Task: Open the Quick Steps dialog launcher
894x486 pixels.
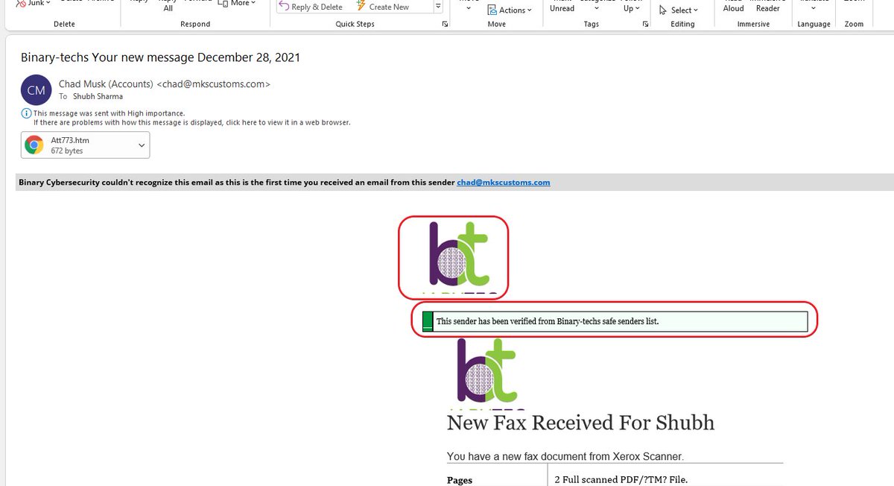Action: pos(445,25)
